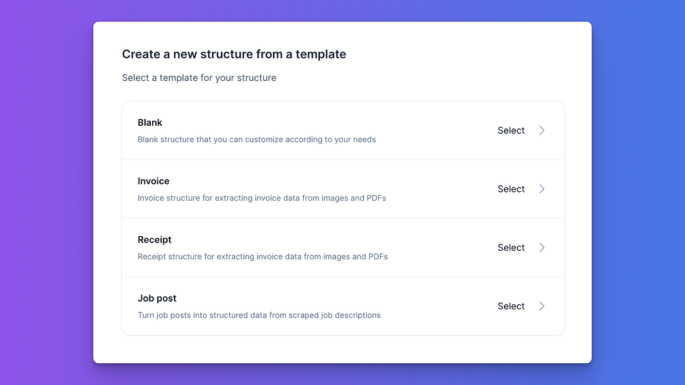Viewport: 685px width, 385px height.
Task: Click the Invoice template title
Action: point(153,181)
